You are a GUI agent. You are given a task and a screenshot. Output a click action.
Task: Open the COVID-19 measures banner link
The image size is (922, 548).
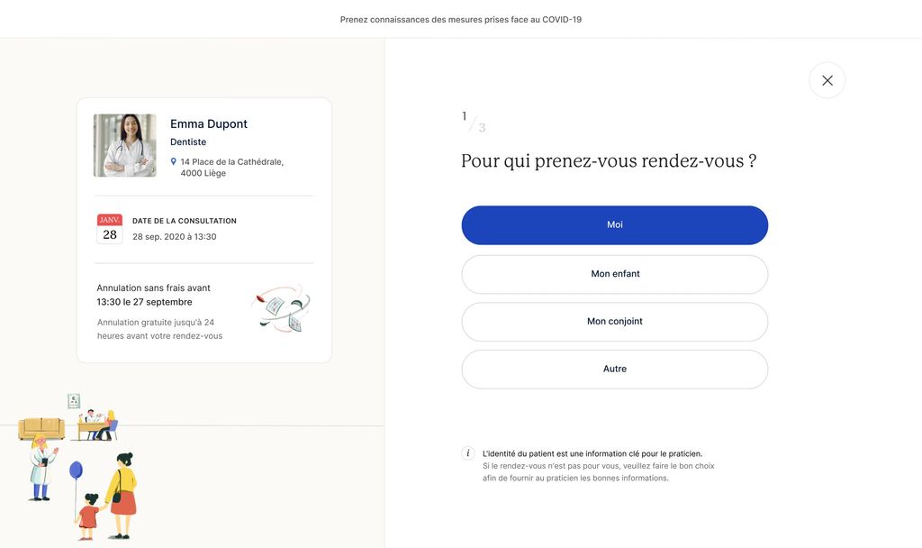460,20
